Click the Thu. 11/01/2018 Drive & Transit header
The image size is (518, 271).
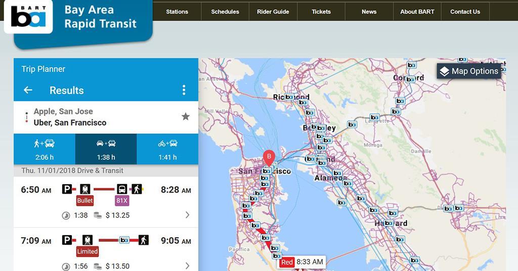[x=72, y=171]
